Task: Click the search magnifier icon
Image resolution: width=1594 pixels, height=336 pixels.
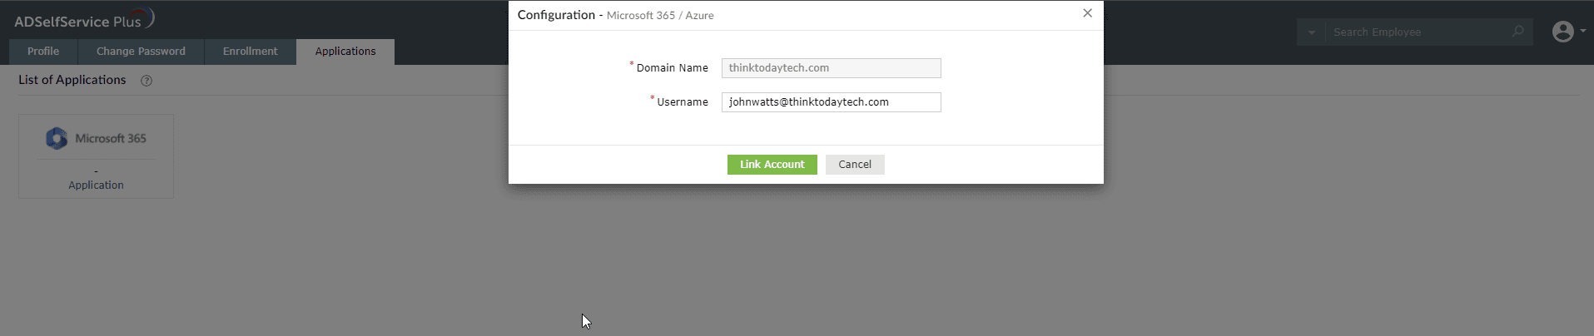Action: click(x=1517, y=32)
